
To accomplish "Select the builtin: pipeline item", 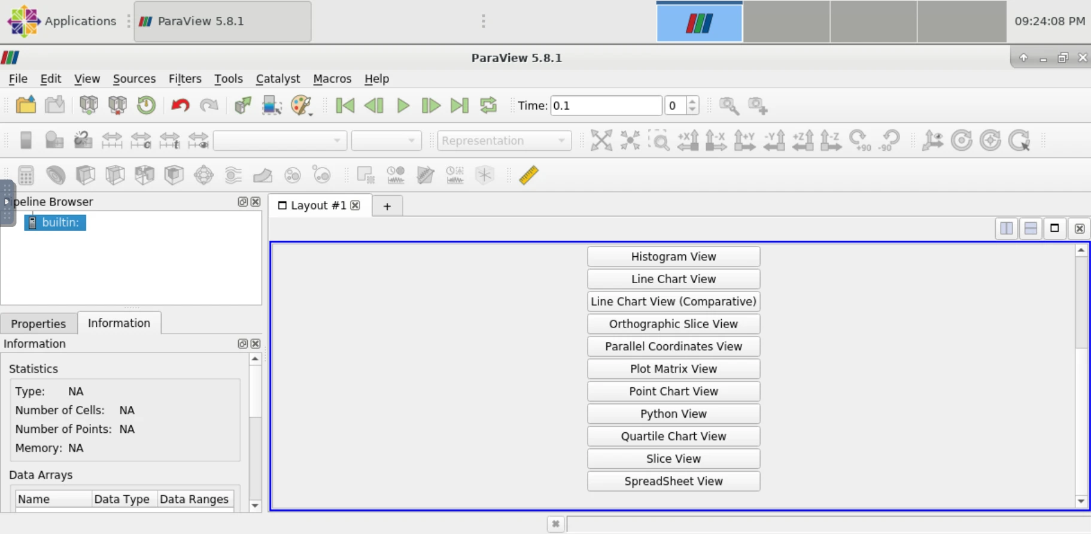I will (x=55, y=222).
